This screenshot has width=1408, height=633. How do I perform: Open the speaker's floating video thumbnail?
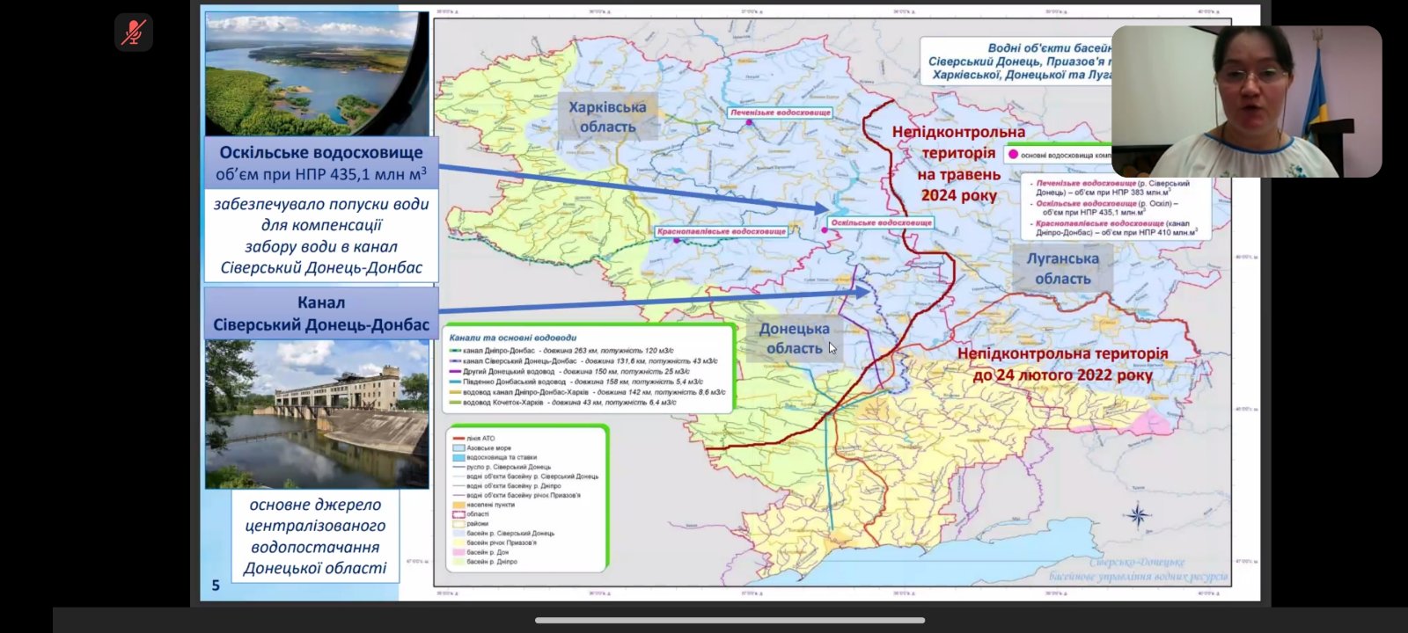click(1246, 101)
